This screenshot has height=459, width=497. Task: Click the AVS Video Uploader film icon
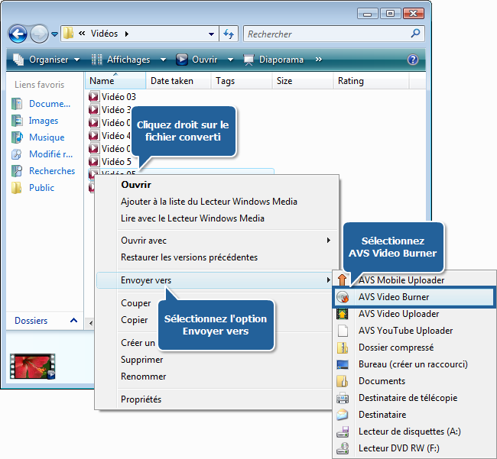pos(343,314)
